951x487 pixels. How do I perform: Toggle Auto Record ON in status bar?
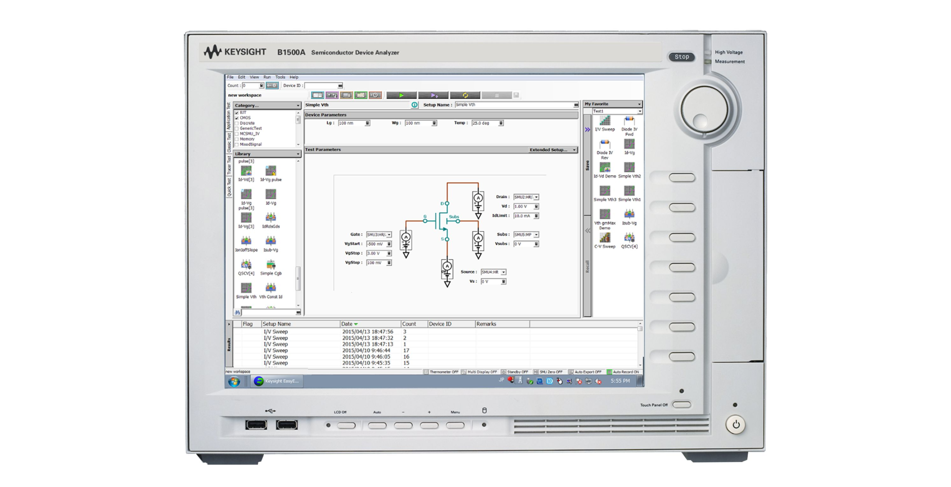(x=623, y=372)
